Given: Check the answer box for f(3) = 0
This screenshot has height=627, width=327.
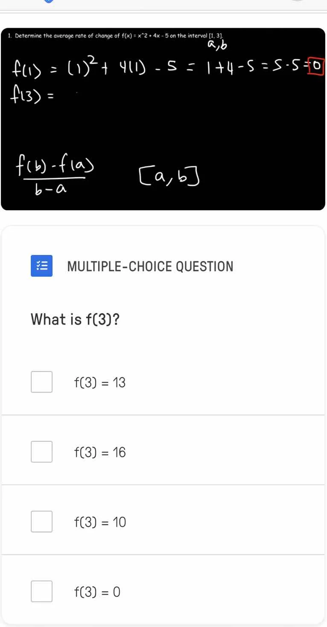Looking at the screenshot, I should [x=41, y=592].
